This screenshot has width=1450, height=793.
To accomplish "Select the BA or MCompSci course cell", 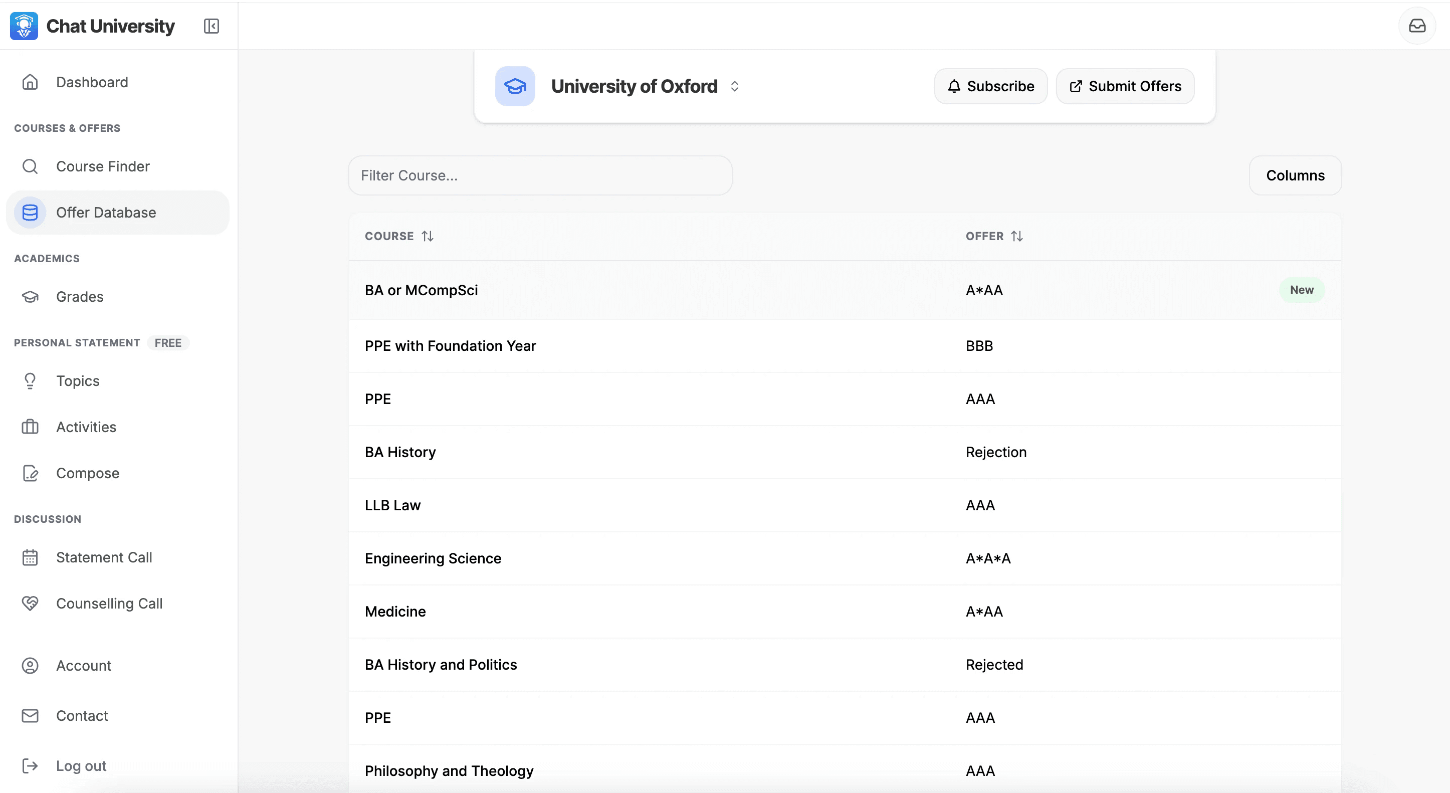I will pyautogui.click(x=421, y=290).
